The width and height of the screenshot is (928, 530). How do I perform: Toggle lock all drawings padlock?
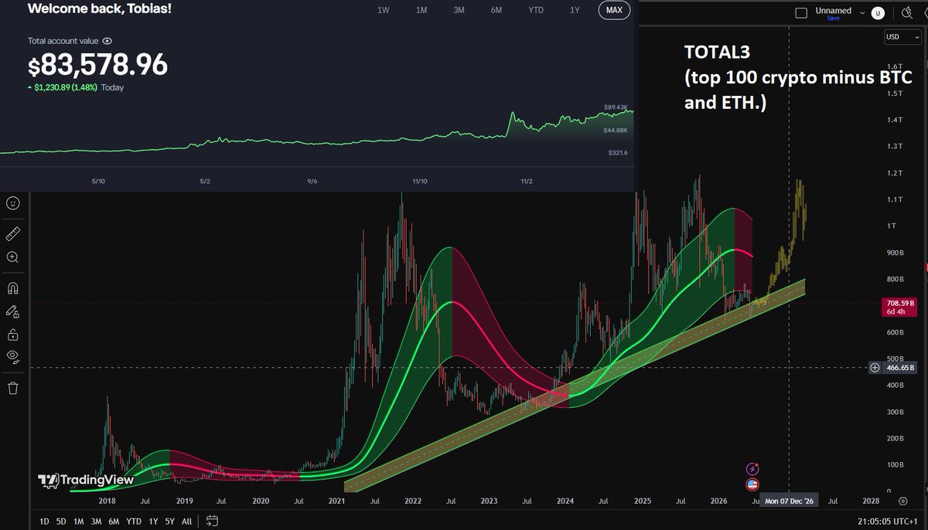tap(12, 335)
